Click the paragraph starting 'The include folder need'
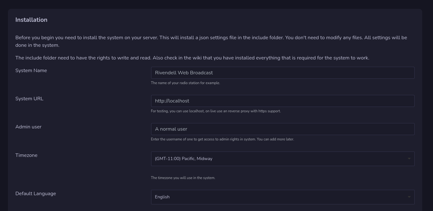The height and width of the screenshot is (211, 433). pos(192,58)
